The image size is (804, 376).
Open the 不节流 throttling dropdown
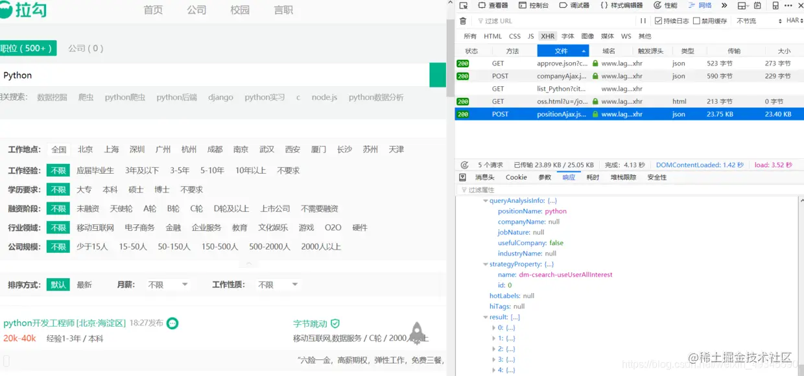coord(759,21)
